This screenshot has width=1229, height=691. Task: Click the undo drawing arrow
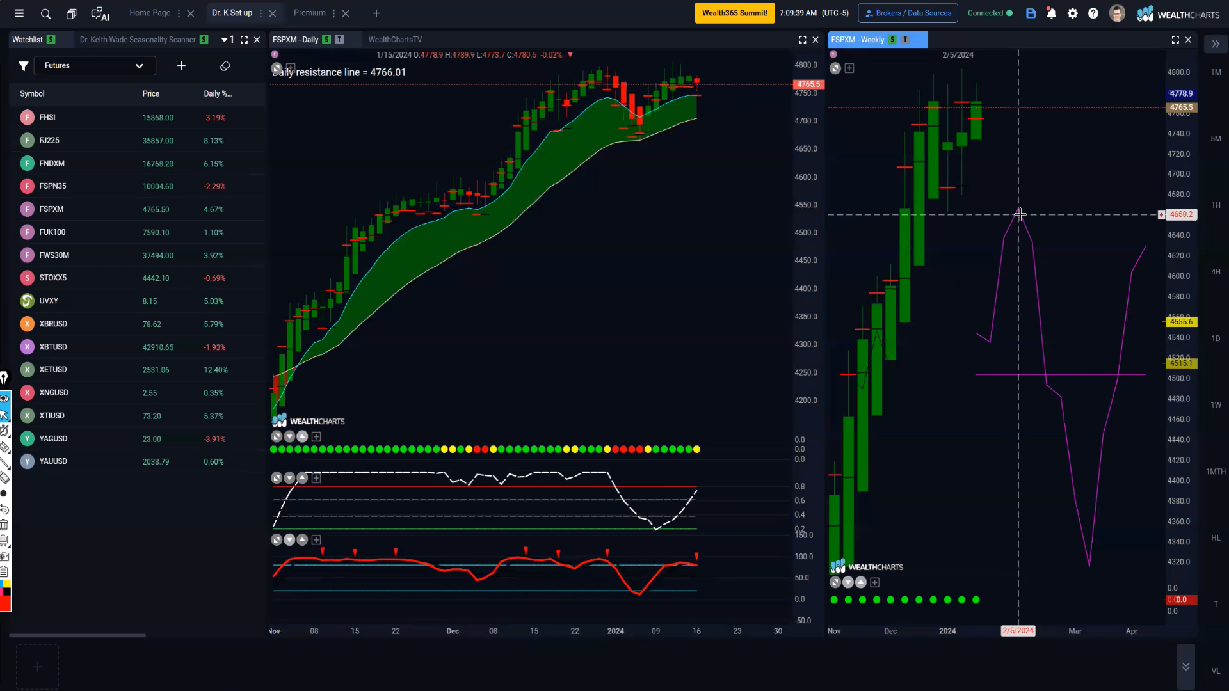[x=4, y=509]
